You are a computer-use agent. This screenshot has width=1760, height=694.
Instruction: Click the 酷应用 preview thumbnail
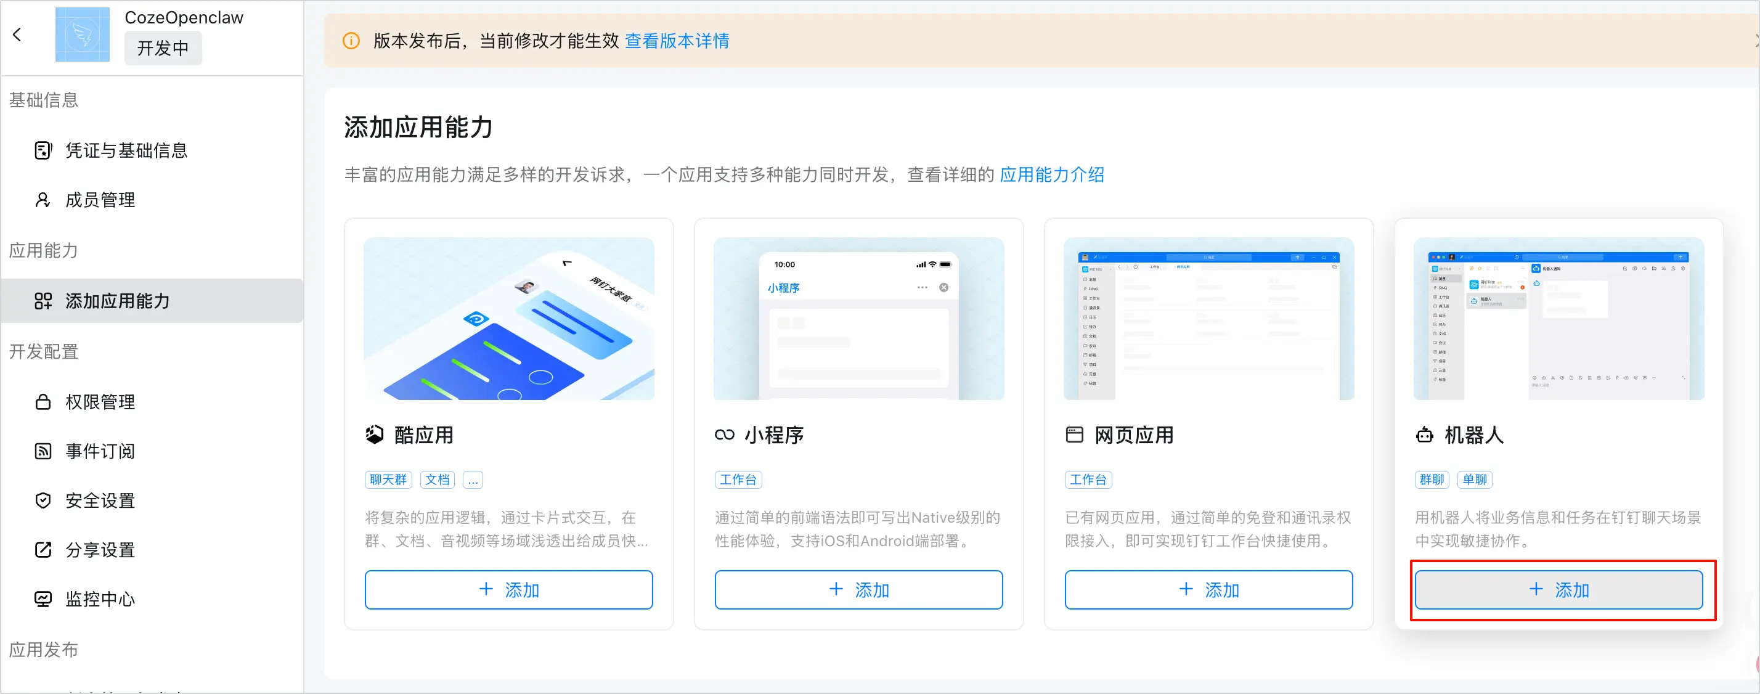click(x=509, y=318)
